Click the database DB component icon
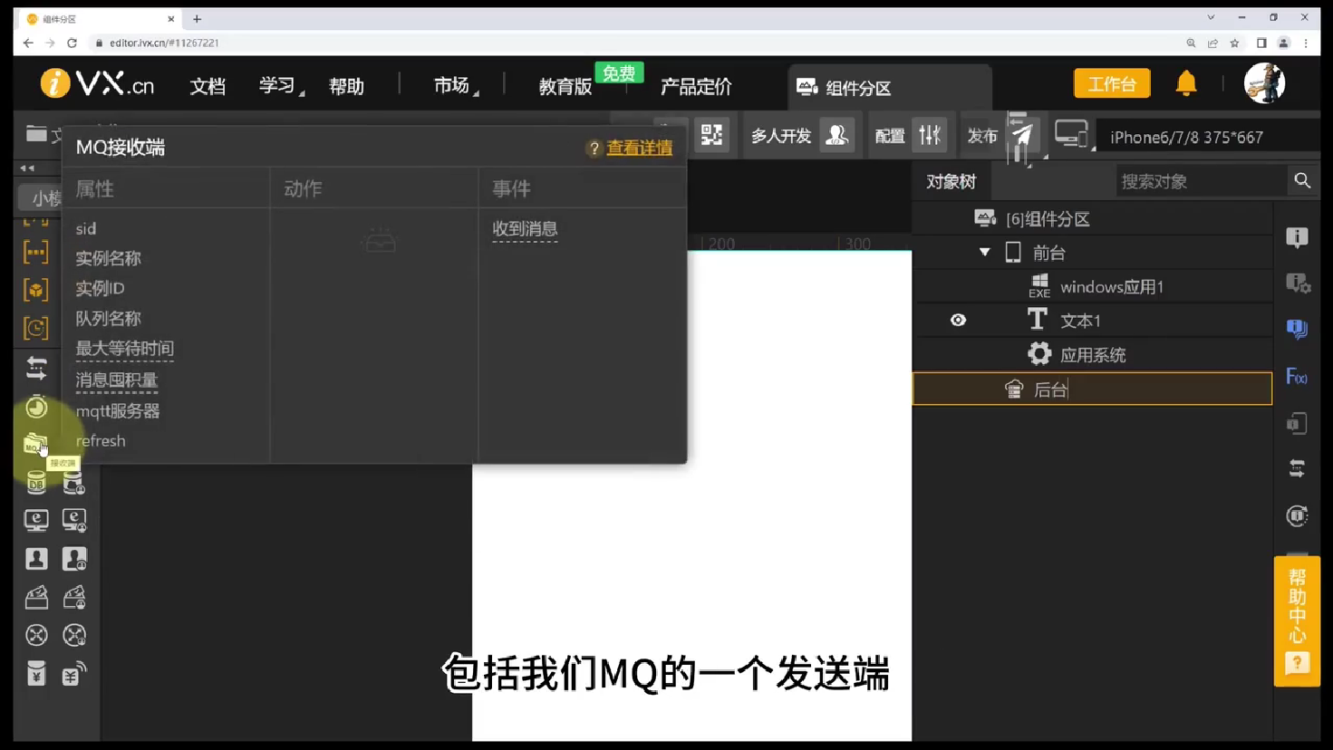Screen dimensions: 1333x750 click(x=36, y=483)
